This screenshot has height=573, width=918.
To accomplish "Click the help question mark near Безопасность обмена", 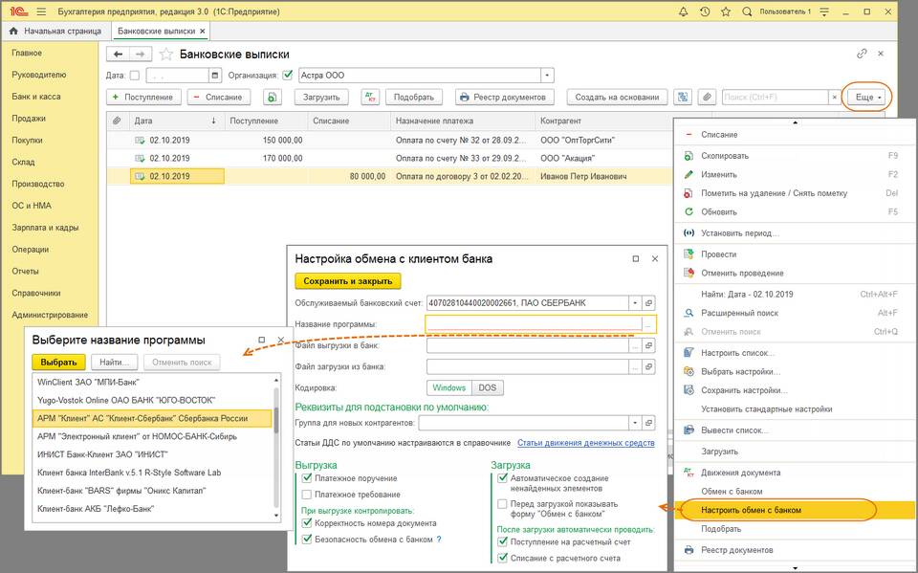I will [x=439, y=539].
